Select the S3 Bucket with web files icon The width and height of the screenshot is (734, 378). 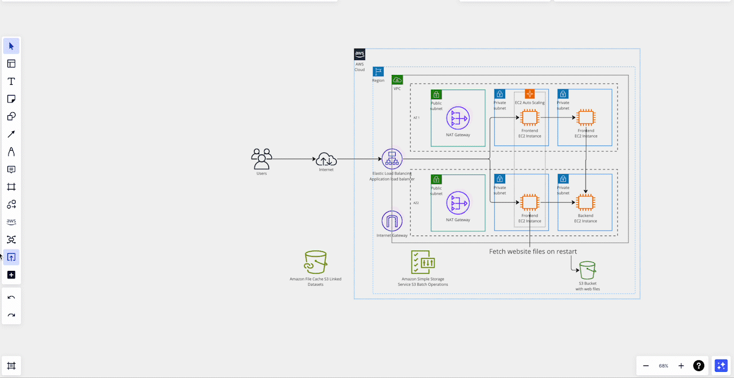click(588, 270)
